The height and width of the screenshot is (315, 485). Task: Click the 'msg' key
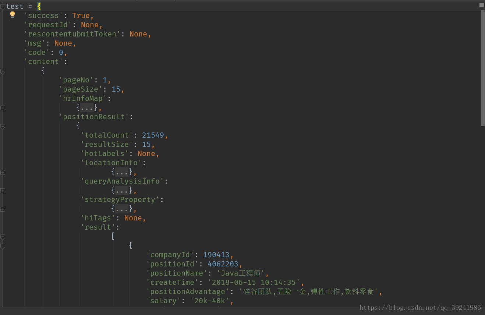(35, 43)
